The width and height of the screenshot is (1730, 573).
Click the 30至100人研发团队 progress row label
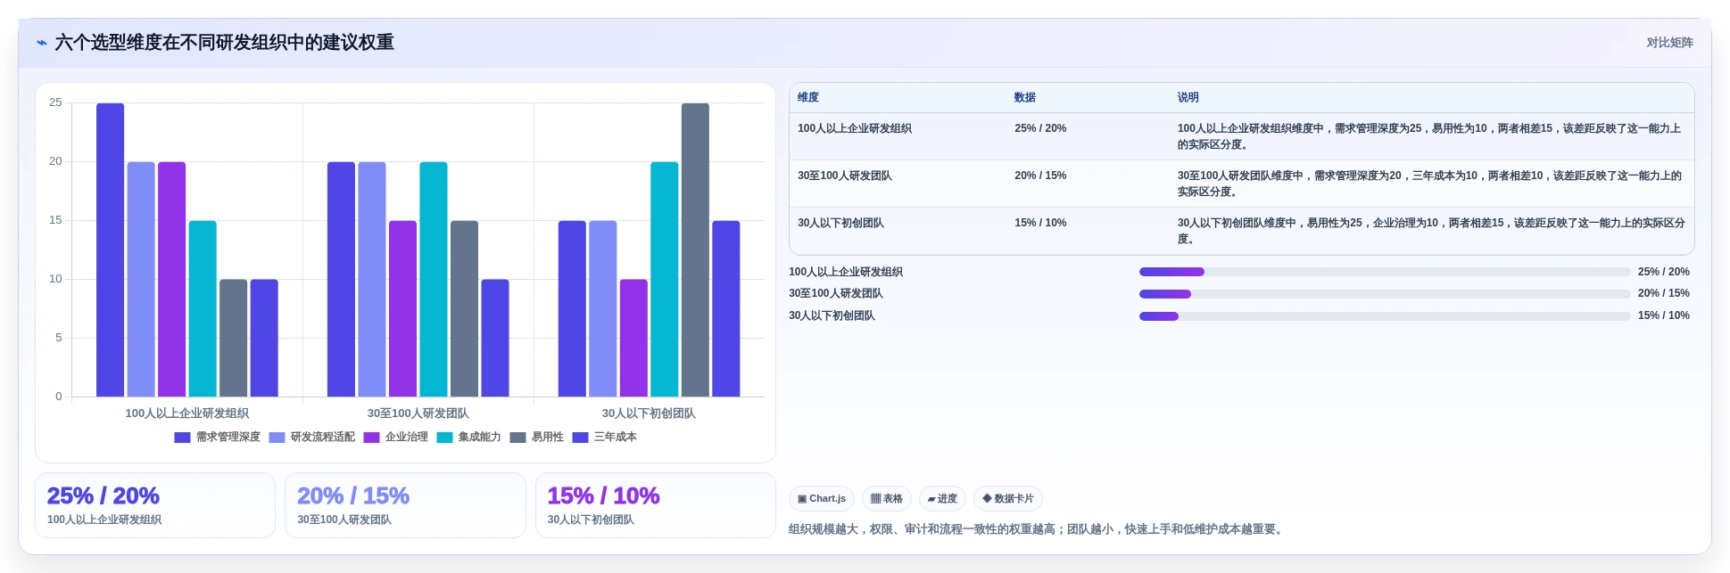coord(836,293)
